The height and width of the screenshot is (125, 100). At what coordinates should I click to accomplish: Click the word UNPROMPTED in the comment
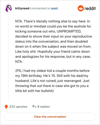pos(69,31)
